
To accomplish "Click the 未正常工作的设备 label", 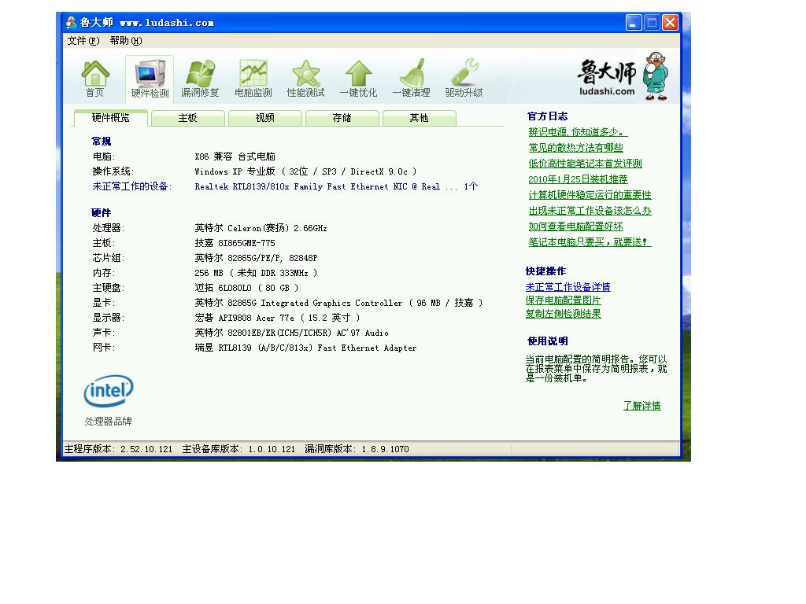I will tap(132, 186).
